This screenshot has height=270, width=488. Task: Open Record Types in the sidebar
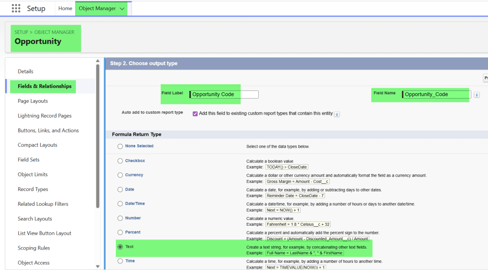coord(33,189)
